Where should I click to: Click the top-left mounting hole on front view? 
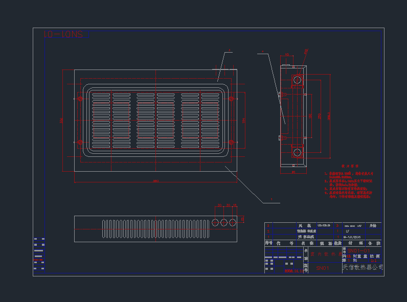click(x=80, y=99)
